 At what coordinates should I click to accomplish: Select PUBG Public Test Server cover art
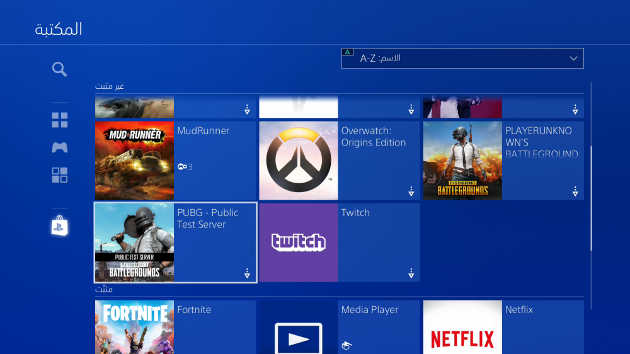pyautogui.click(x=135, y=243)
